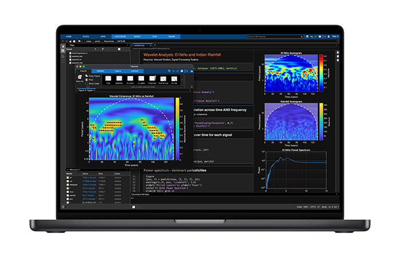
Task: Select the Arrow annotation tool
Action: [x=174, y=79]
